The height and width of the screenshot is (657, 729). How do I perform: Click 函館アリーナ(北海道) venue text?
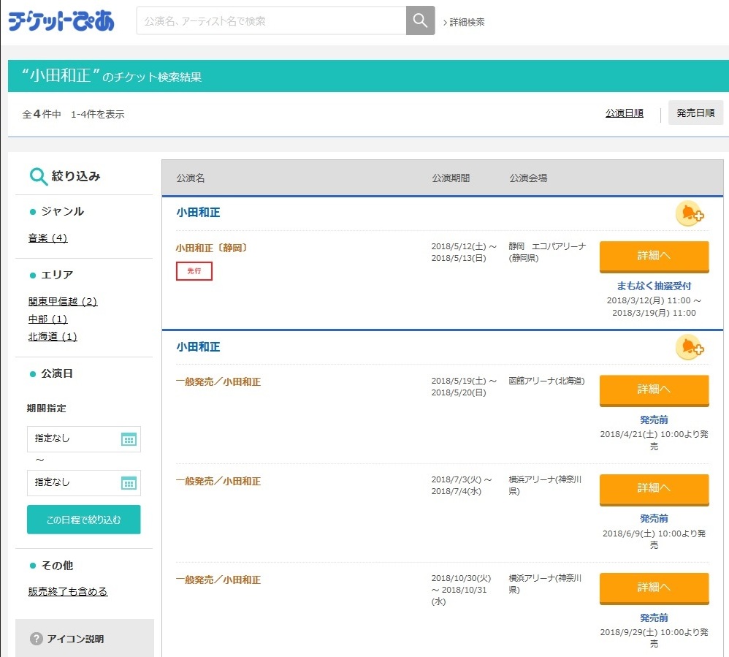point(546,381)
